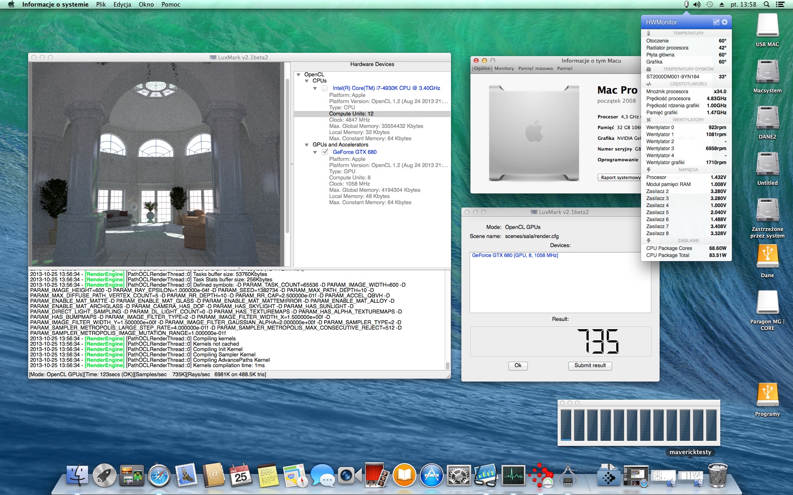Screen dimensions: 793x495
Task: Open Notification Center
Action: [780, 5]
